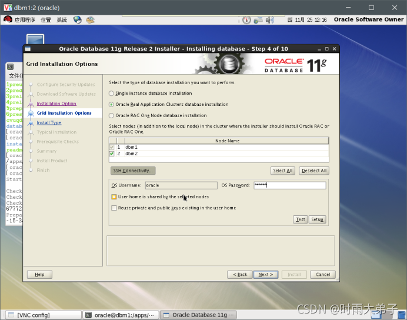This screenshot has height=320, width=407.
Task: Click the Oracle Software Owner user label
Action: tap(369, 19)
